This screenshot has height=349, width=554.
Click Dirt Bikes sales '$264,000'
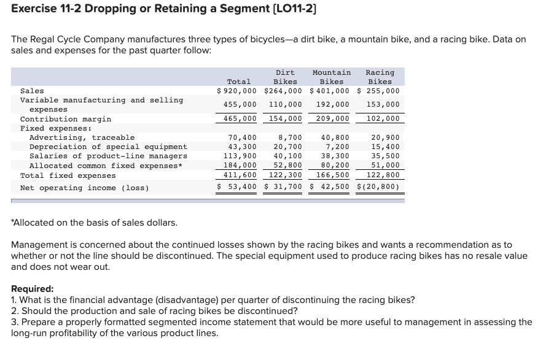pos(283,91)
